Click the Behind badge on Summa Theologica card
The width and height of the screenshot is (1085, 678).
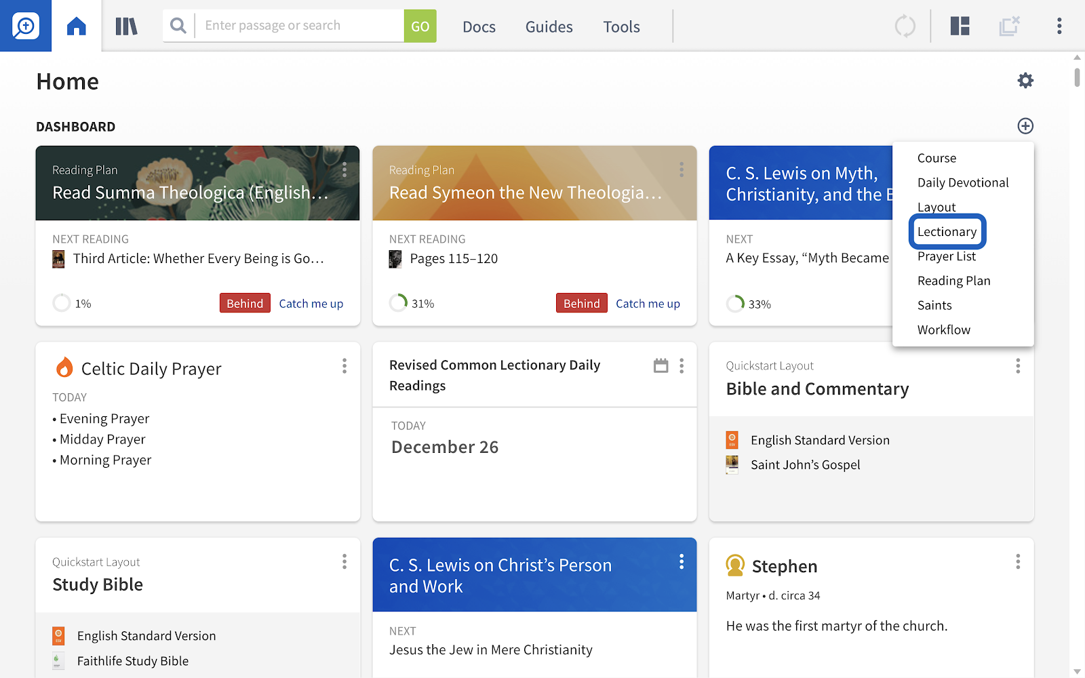coord(245,303)
